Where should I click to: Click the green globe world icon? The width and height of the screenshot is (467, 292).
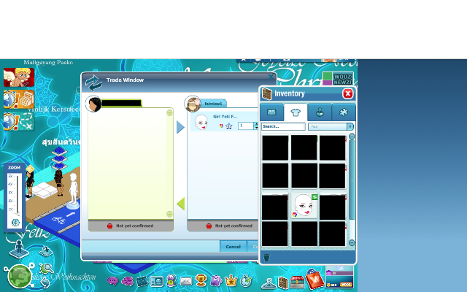click(20, 277)
